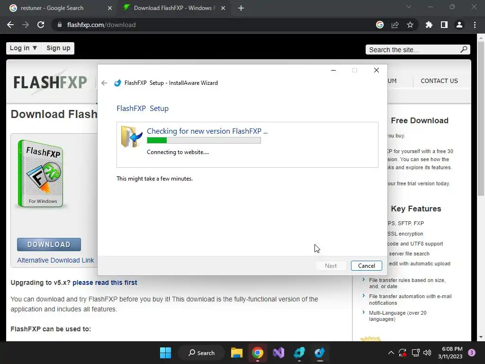
Task: Click the blue DOWNLOAD button
Action: point(49,245)
